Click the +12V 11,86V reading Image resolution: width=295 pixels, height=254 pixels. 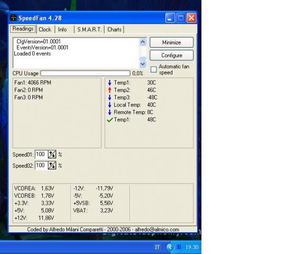point(34,218)
